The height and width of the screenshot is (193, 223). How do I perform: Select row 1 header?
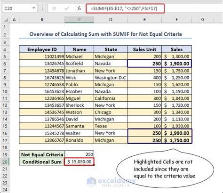coord(5,27)
